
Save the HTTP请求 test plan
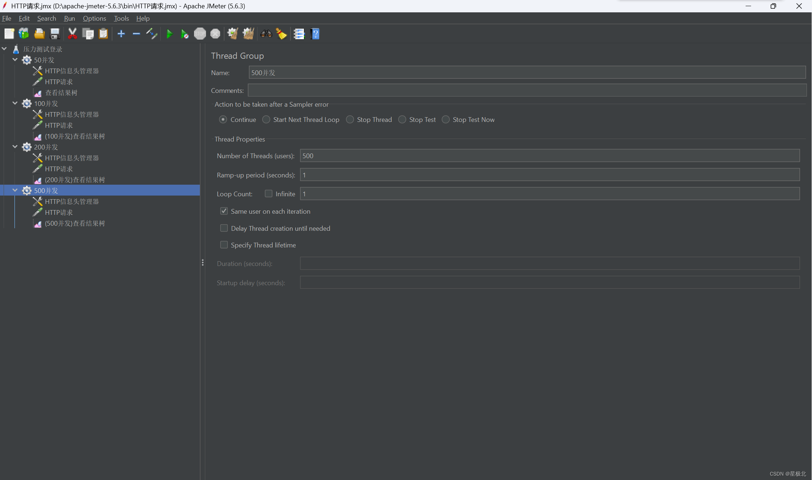[x=55, y=34]
